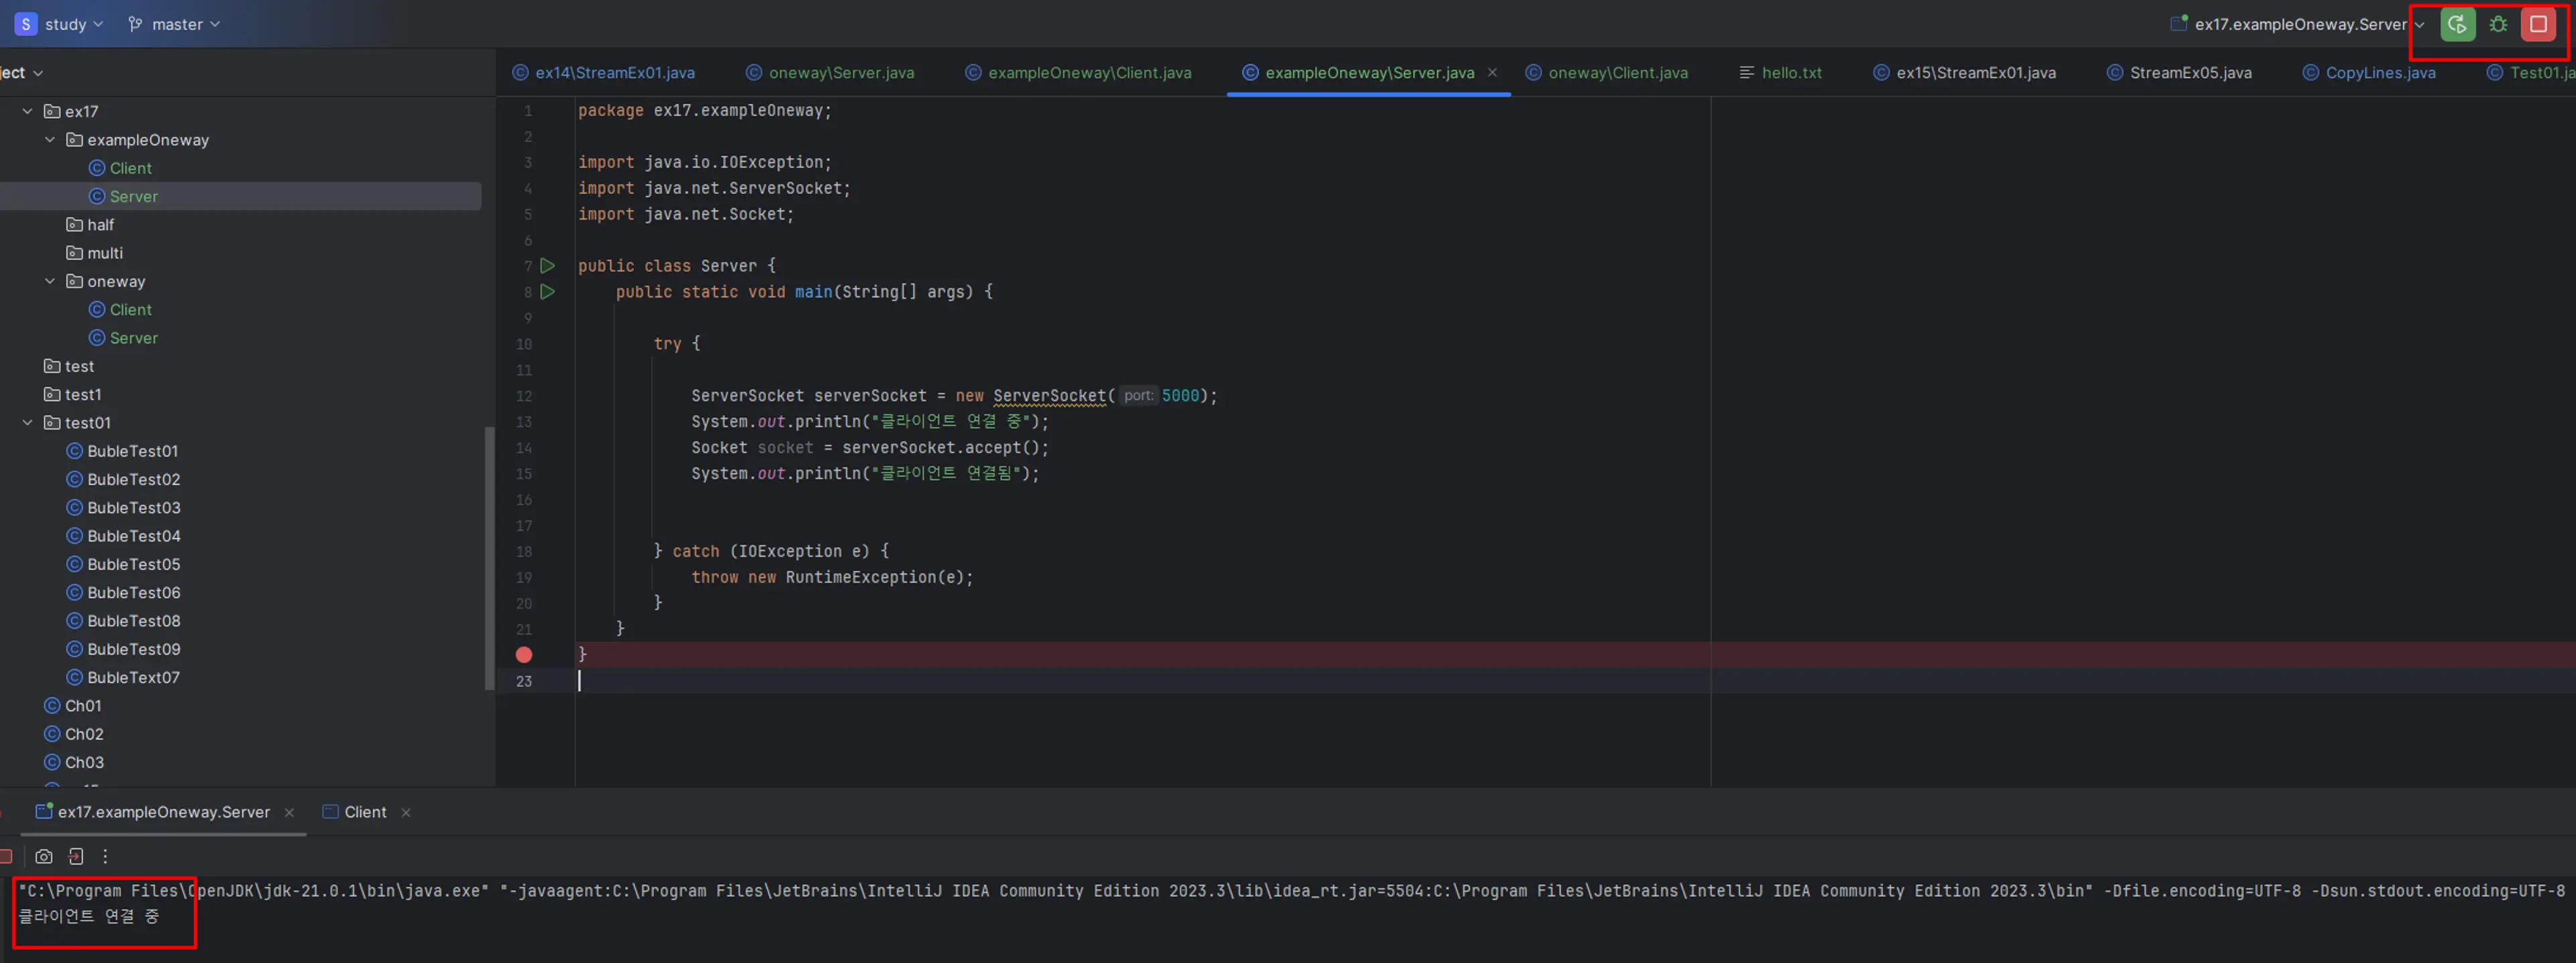
Task: Open BubleTest03 class
Action: (123, 508)
